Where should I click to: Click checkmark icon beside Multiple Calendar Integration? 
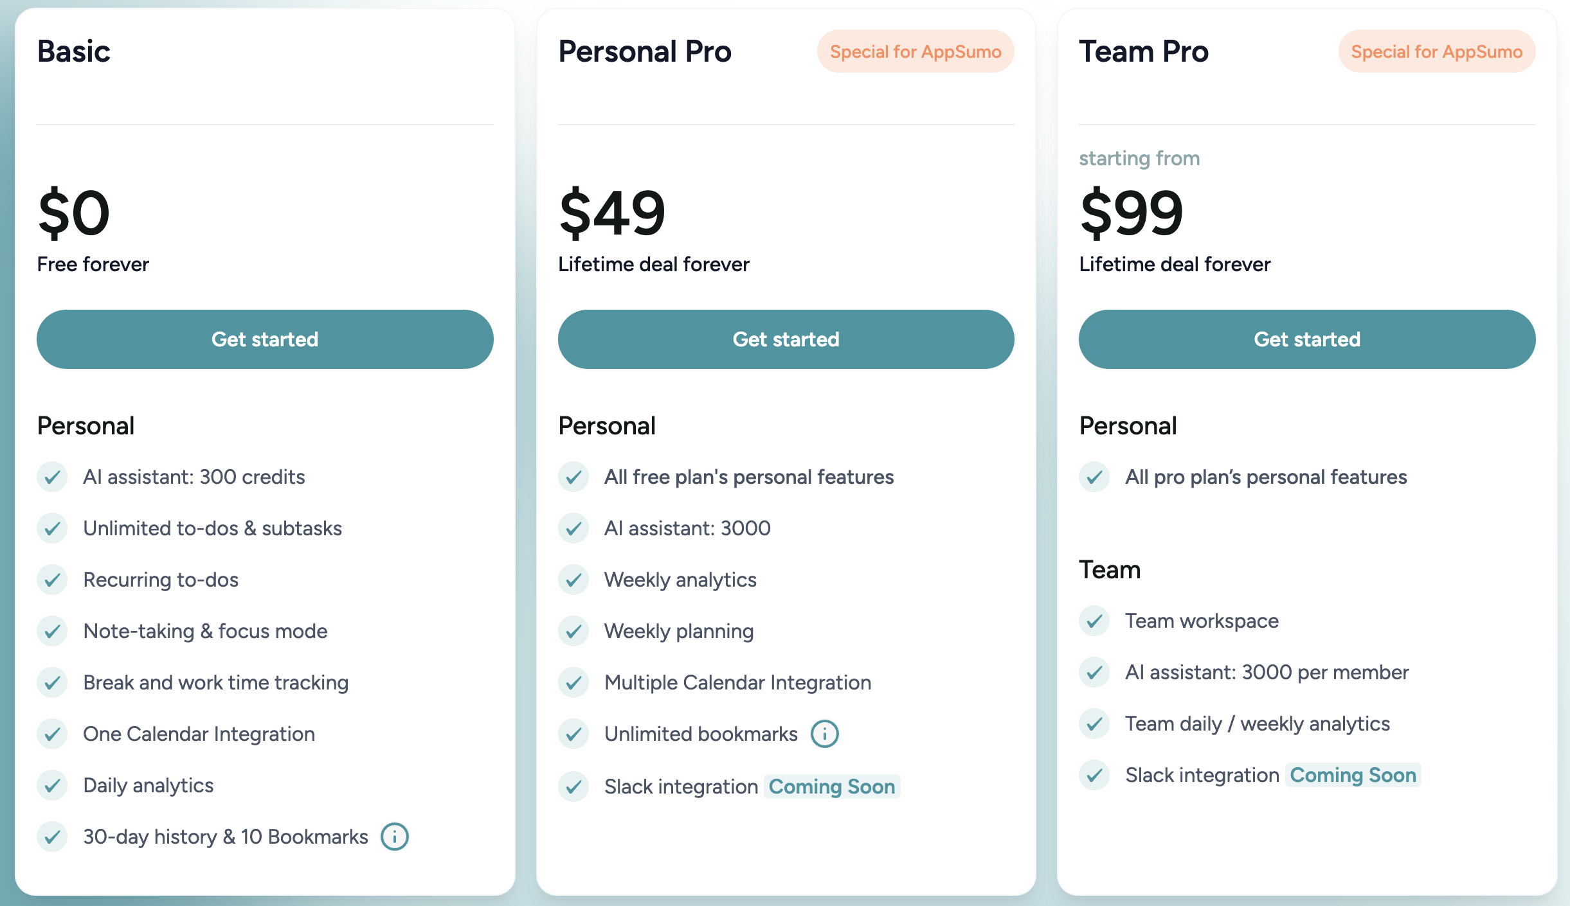coord(573,682)
